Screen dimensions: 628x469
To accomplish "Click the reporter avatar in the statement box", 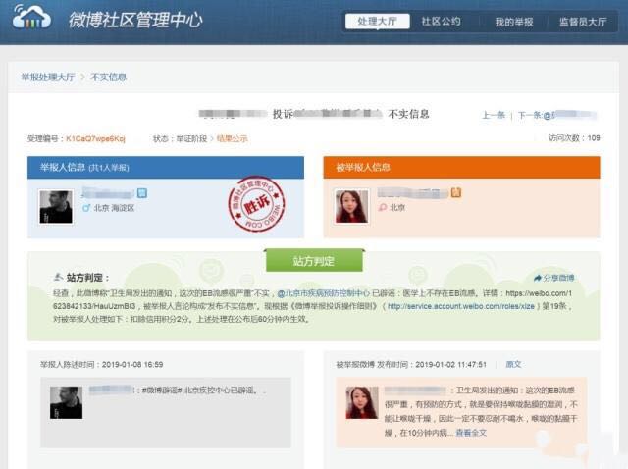I will pos(66,402).
